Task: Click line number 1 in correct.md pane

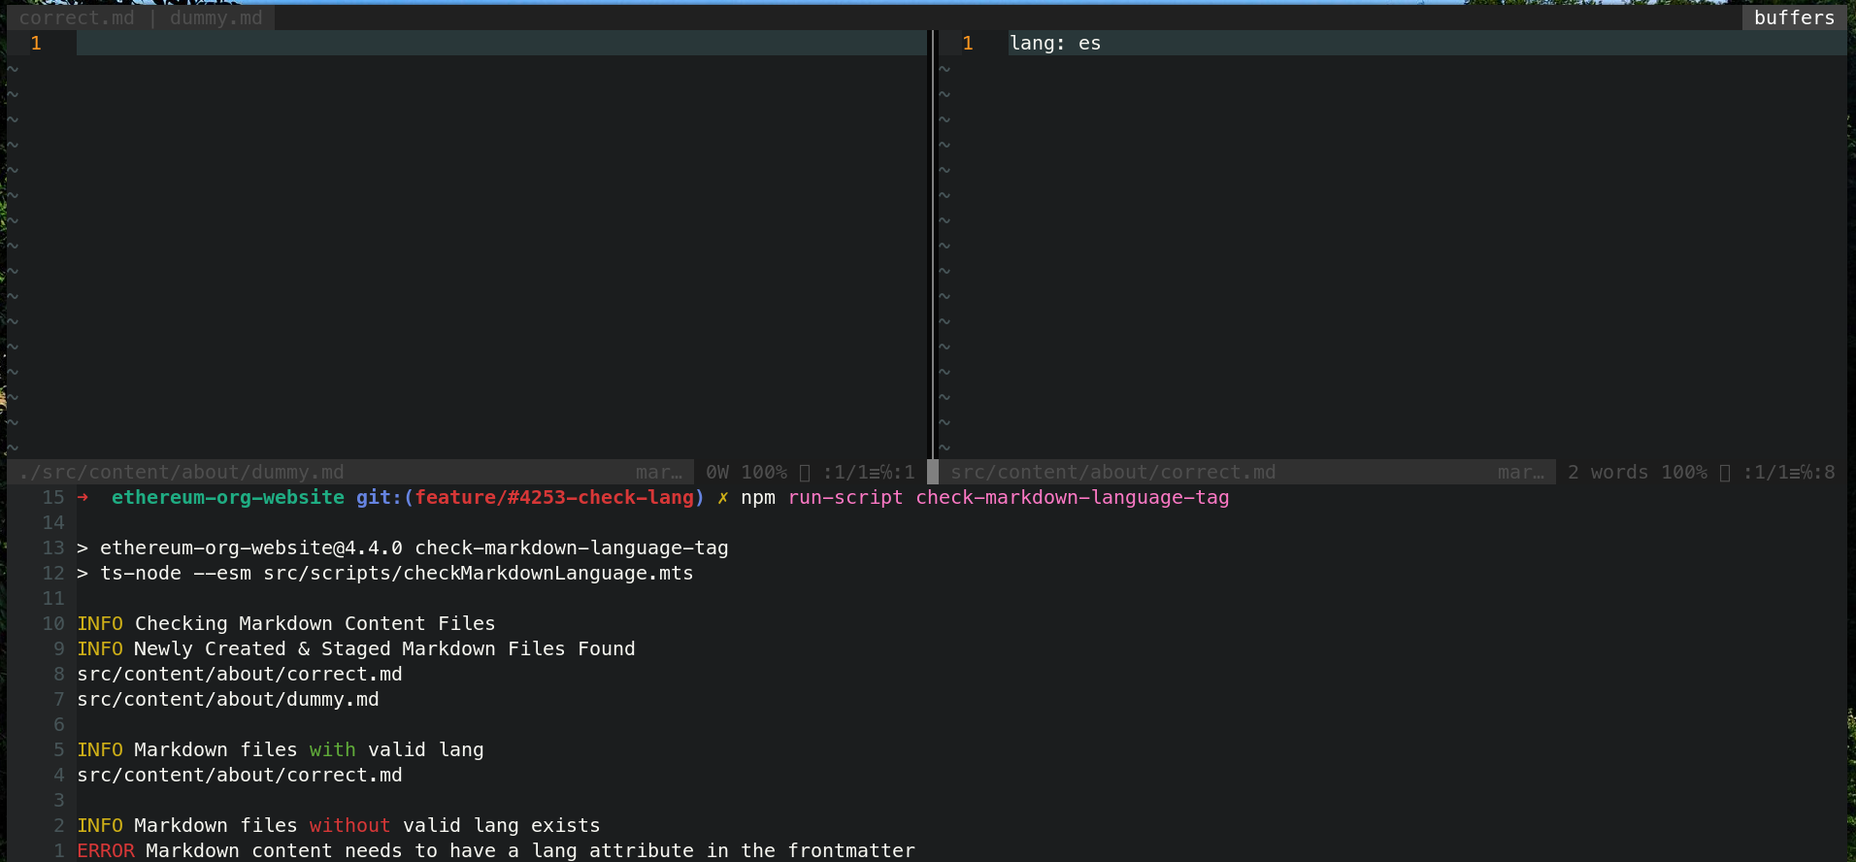Action: coord(968,43)
